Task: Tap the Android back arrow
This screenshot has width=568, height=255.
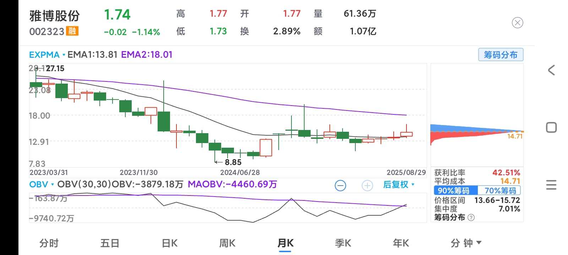Action: pyautogui.click(x=551, y=70)
